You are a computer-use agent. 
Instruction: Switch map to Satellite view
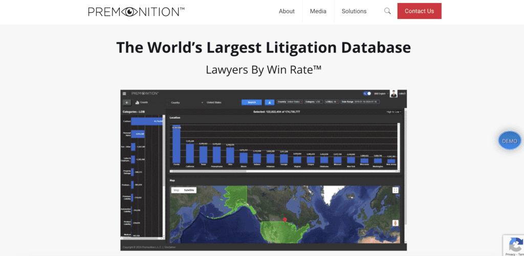click(189, 190)
